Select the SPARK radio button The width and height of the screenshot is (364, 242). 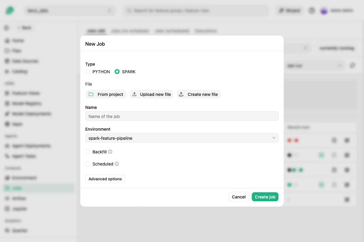coord(117,72)
